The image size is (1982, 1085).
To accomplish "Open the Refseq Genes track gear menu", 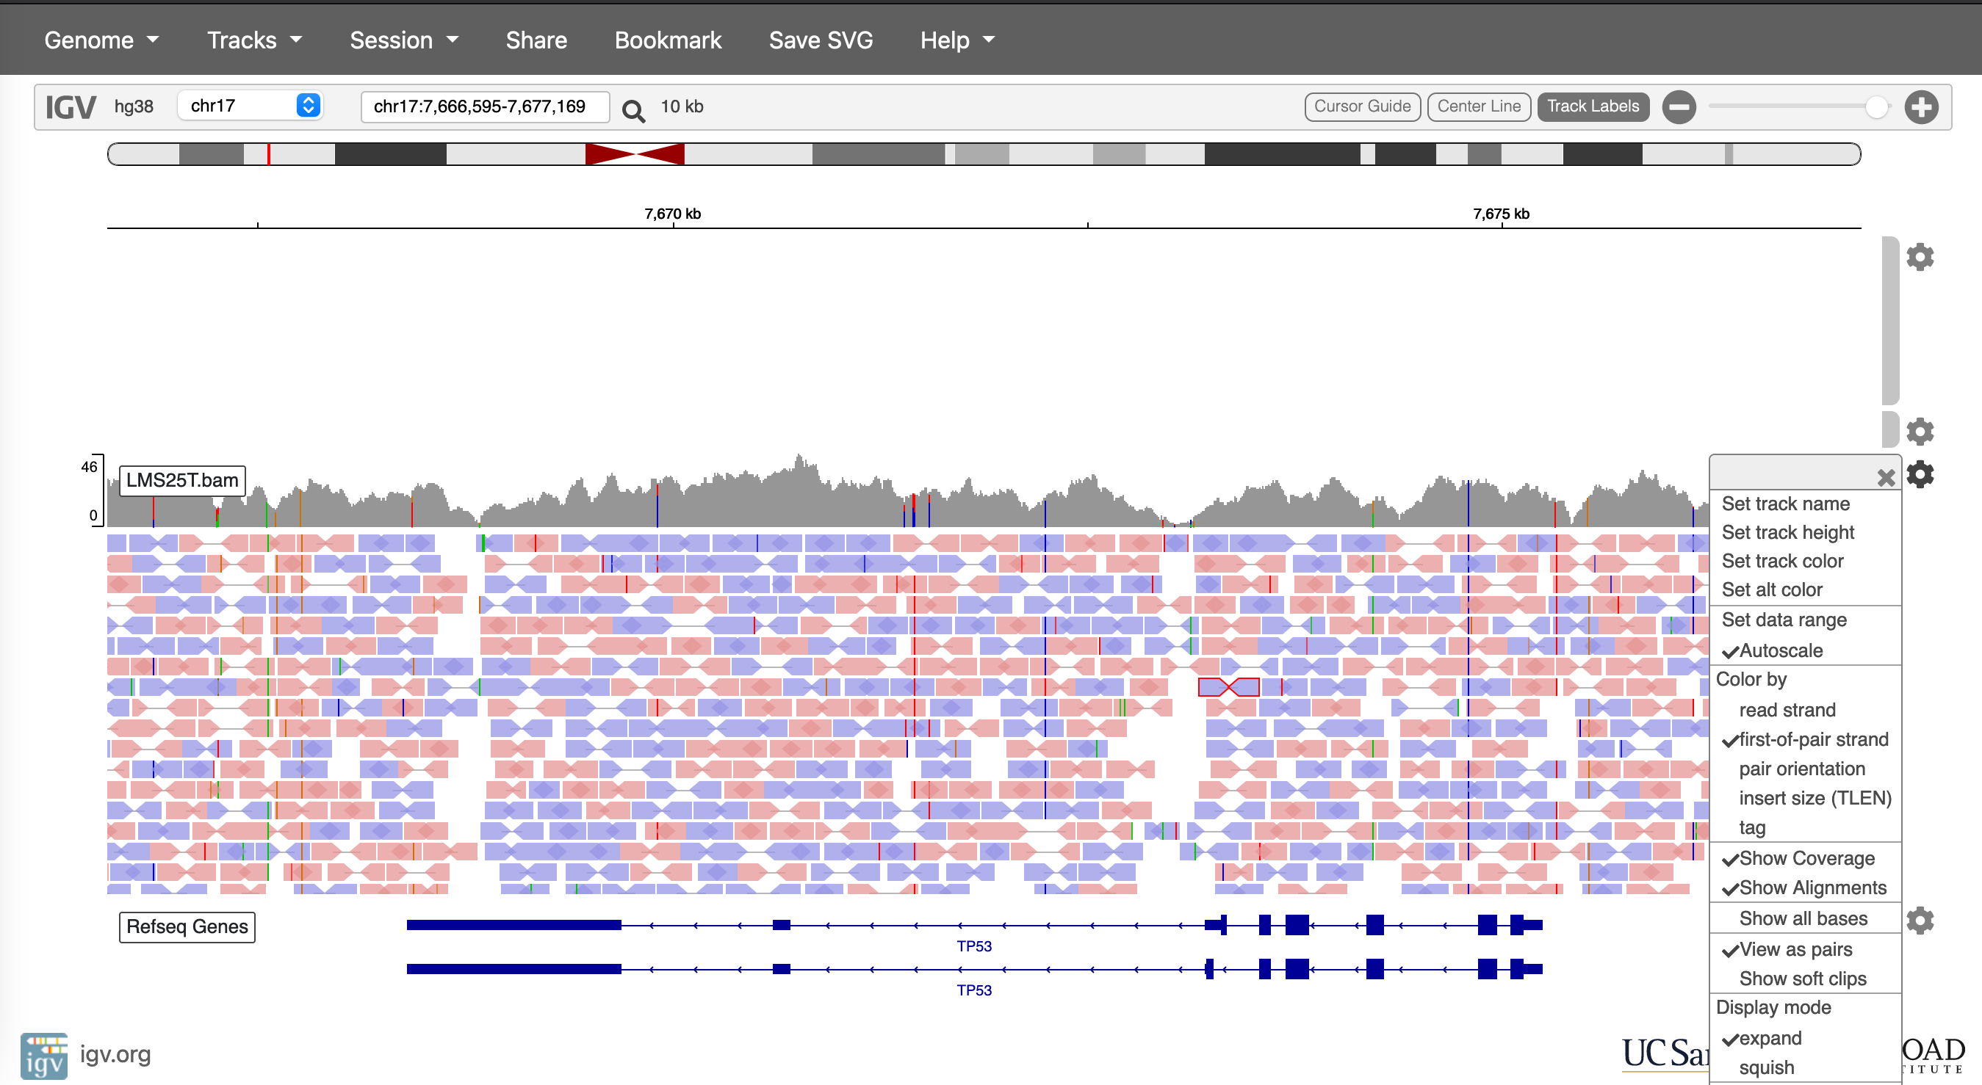I will [1919, 920].
